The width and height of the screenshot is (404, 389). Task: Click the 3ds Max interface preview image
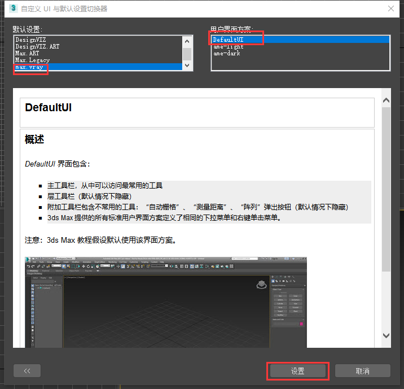[166, 302]
